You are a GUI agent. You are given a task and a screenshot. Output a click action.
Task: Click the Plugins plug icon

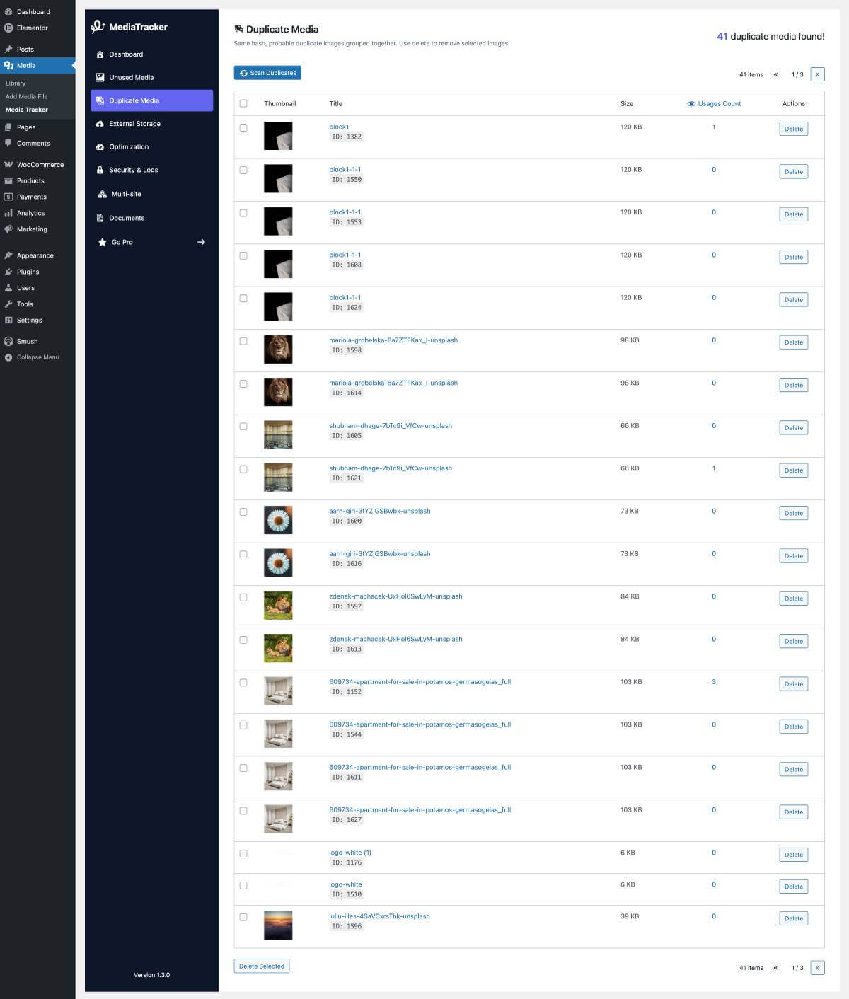[x=8, y=272]
